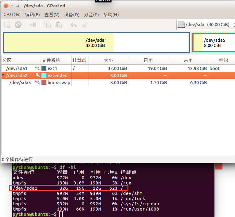Click the linux-swap color swatch

pyautogui.click(x=44, y=82)
